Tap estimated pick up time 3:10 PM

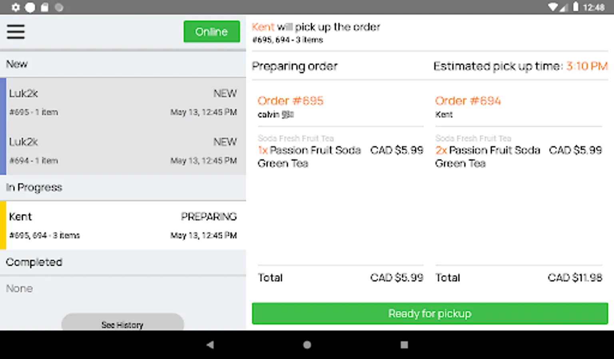[x=587, y=66]
